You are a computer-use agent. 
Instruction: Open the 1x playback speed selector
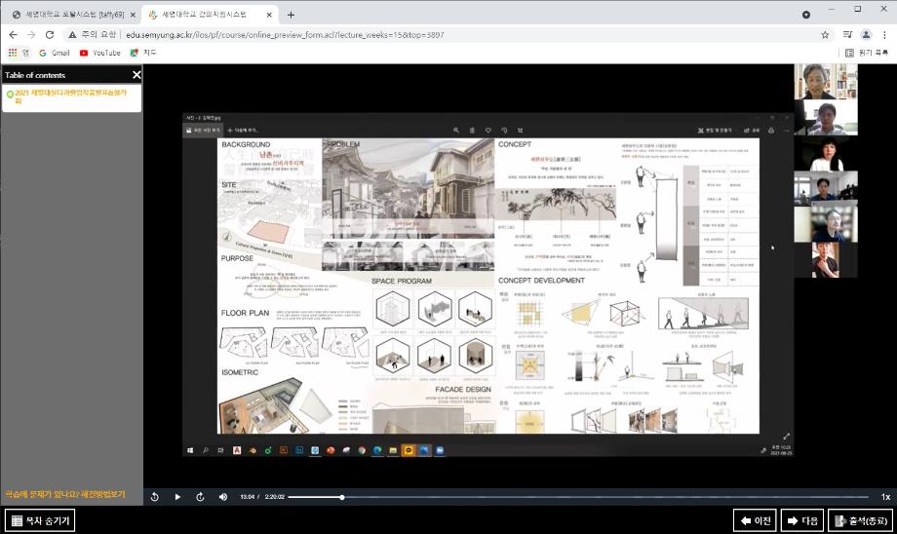pyautogui.click(x=885, y=497)
